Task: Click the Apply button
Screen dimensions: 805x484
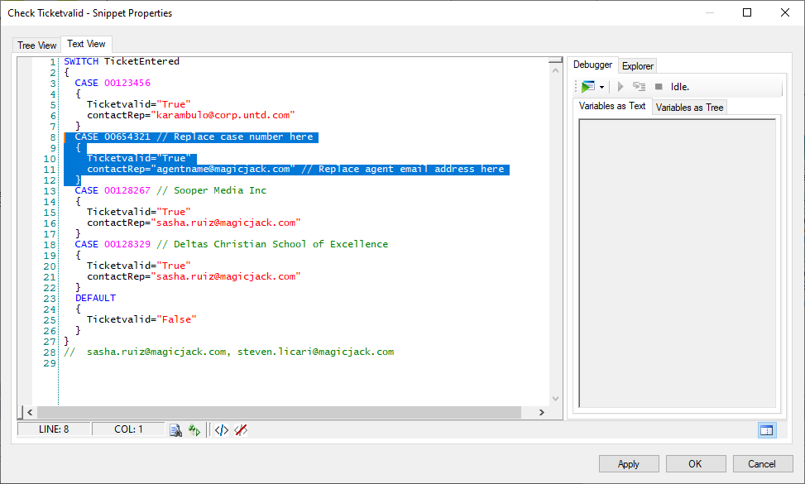Action: coord(629,464)
